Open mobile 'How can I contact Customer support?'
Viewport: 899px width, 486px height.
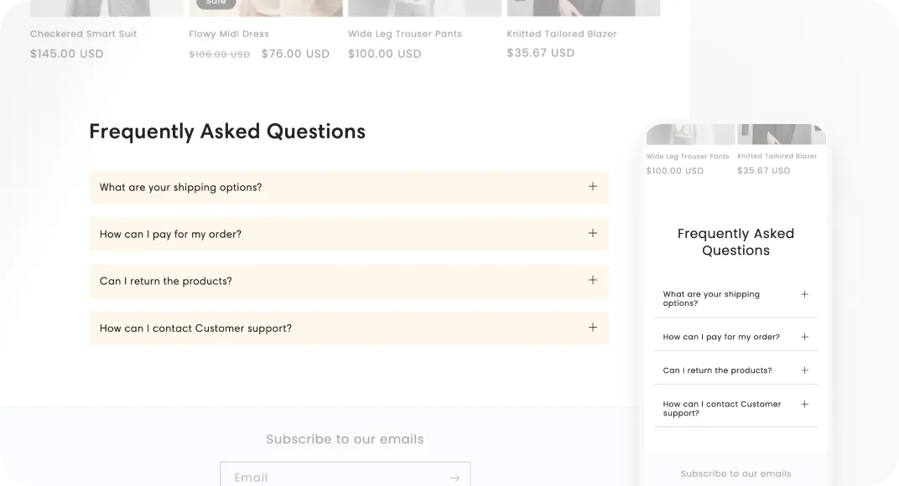coord(735,409)
